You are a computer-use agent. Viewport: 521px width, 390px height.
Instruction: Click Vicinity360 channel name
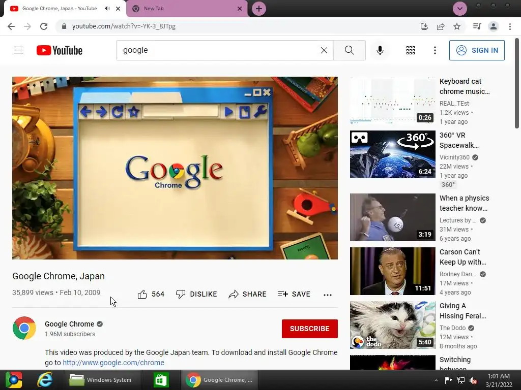point(454,157)
